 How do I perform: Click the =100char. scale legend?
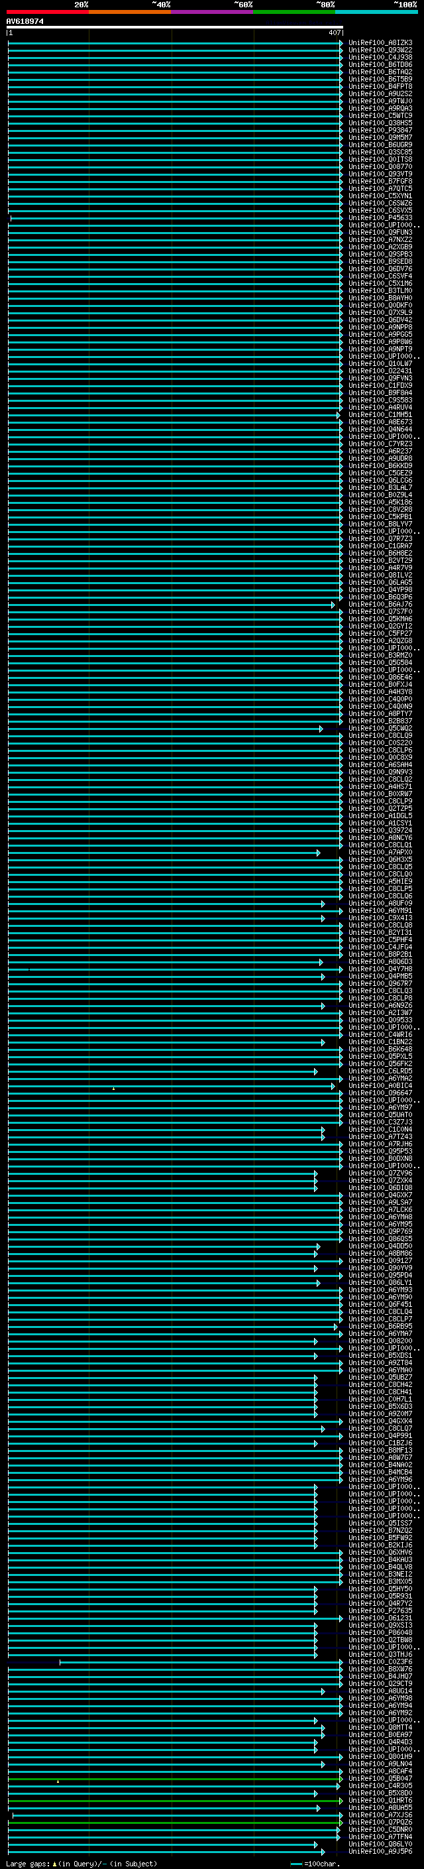coord(315,1863)
